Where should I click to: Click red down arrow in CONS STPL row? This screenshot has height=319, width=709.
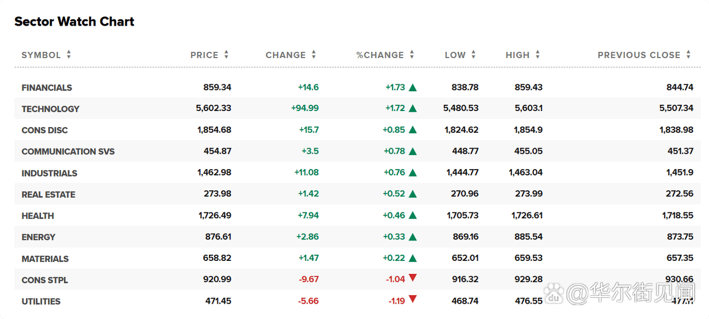point(413,279)
